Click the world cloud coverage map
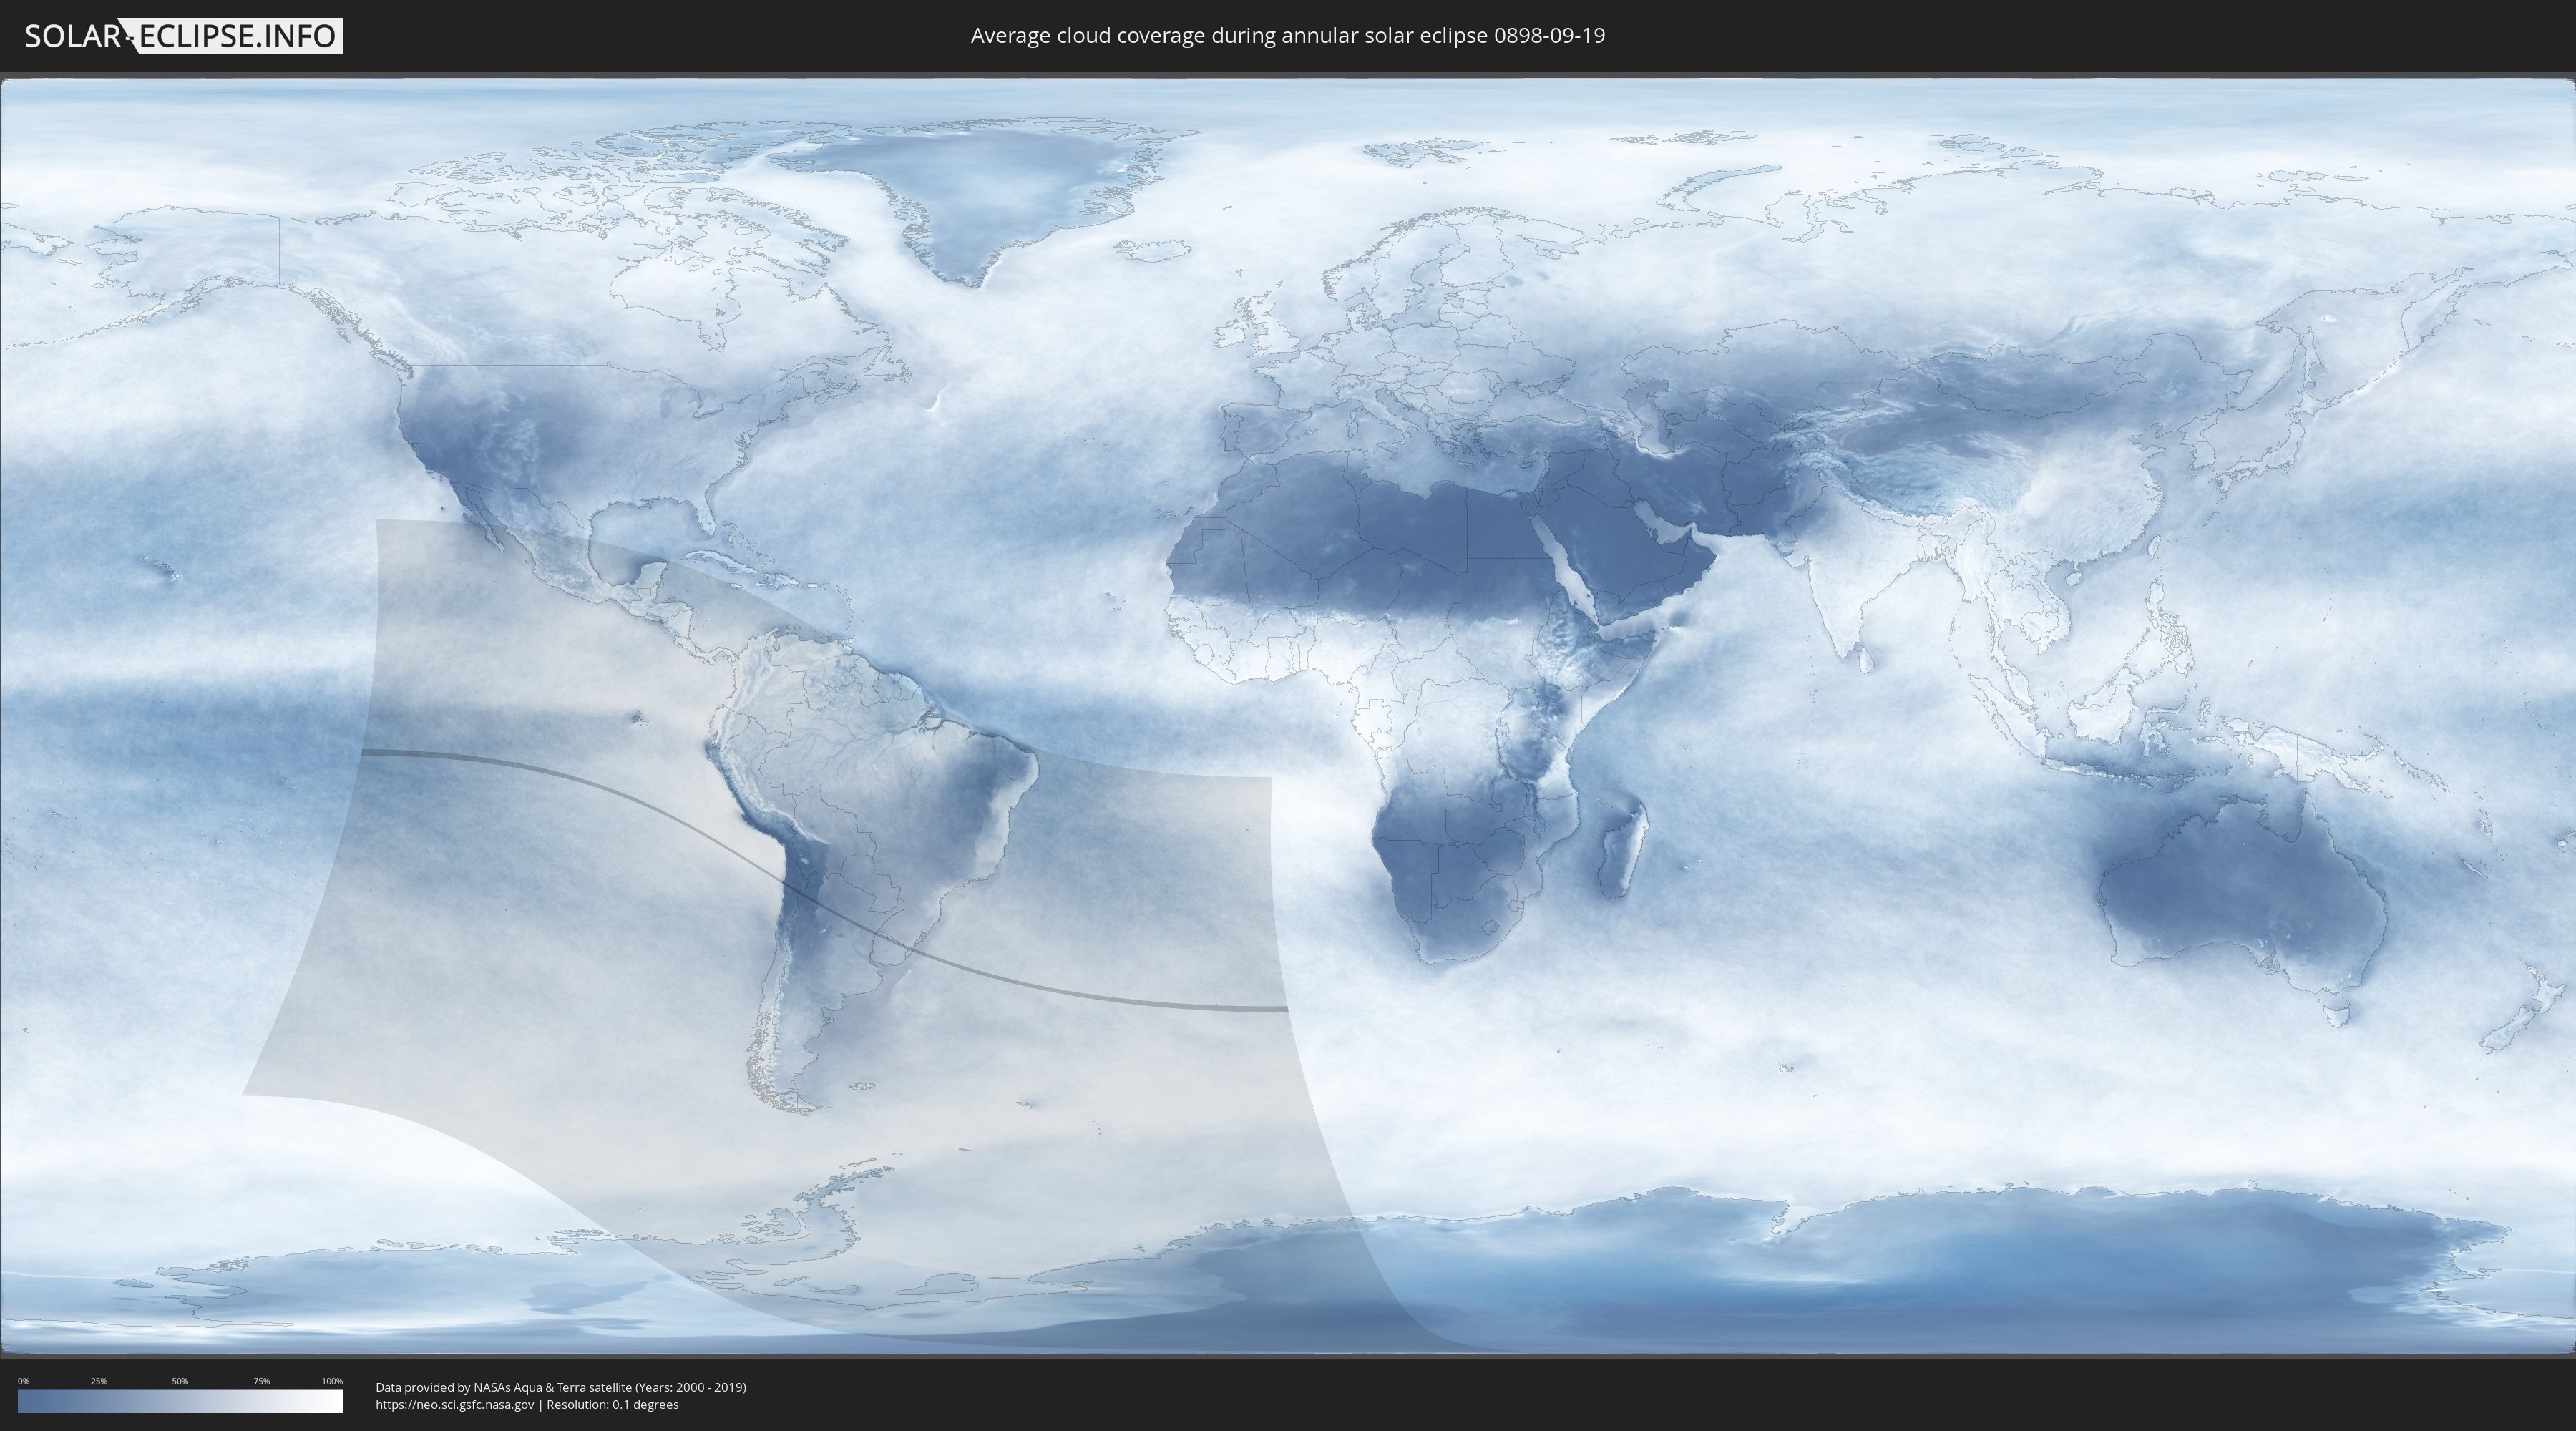 click(x=1288, y=716)
